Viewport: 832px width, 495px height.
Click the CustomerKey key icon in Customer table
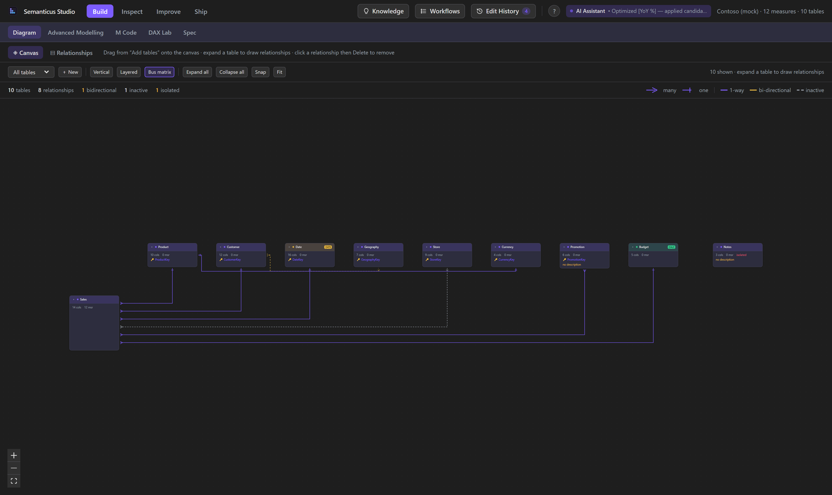point(220,259)
